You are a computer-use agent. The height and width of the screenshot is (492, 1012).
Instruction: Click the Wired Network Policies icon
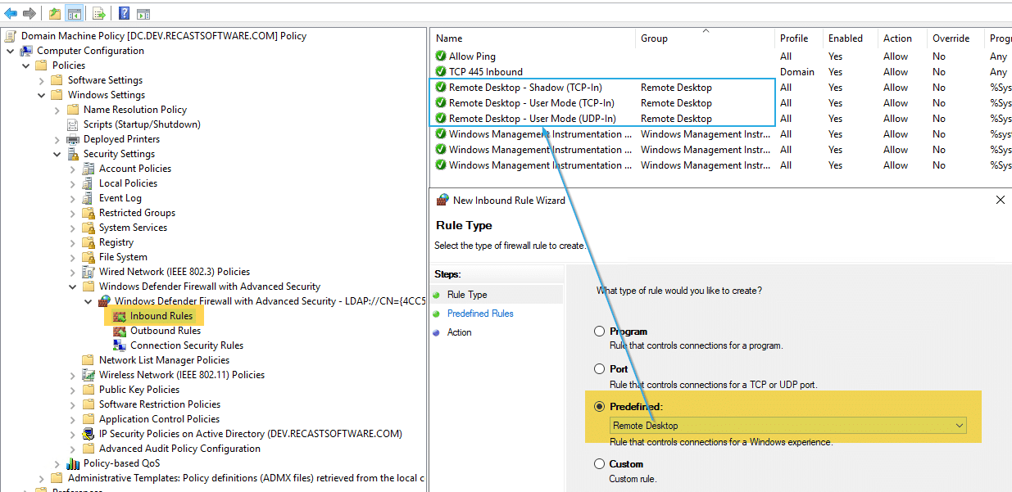point(88,272)
